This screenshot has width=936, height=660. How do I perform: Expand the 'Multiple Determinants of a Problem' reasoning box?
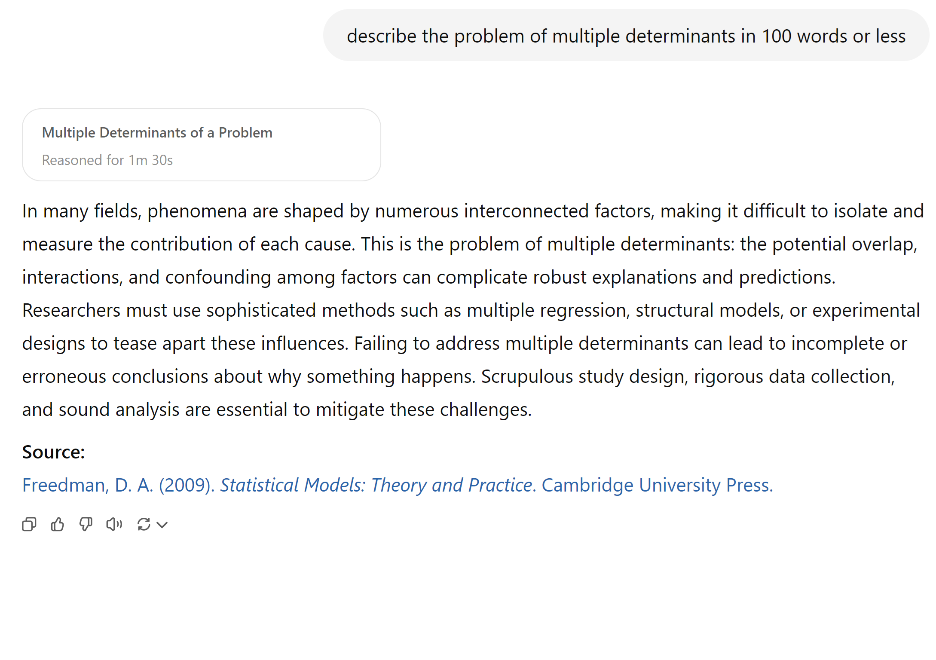(x=201, y=144)
